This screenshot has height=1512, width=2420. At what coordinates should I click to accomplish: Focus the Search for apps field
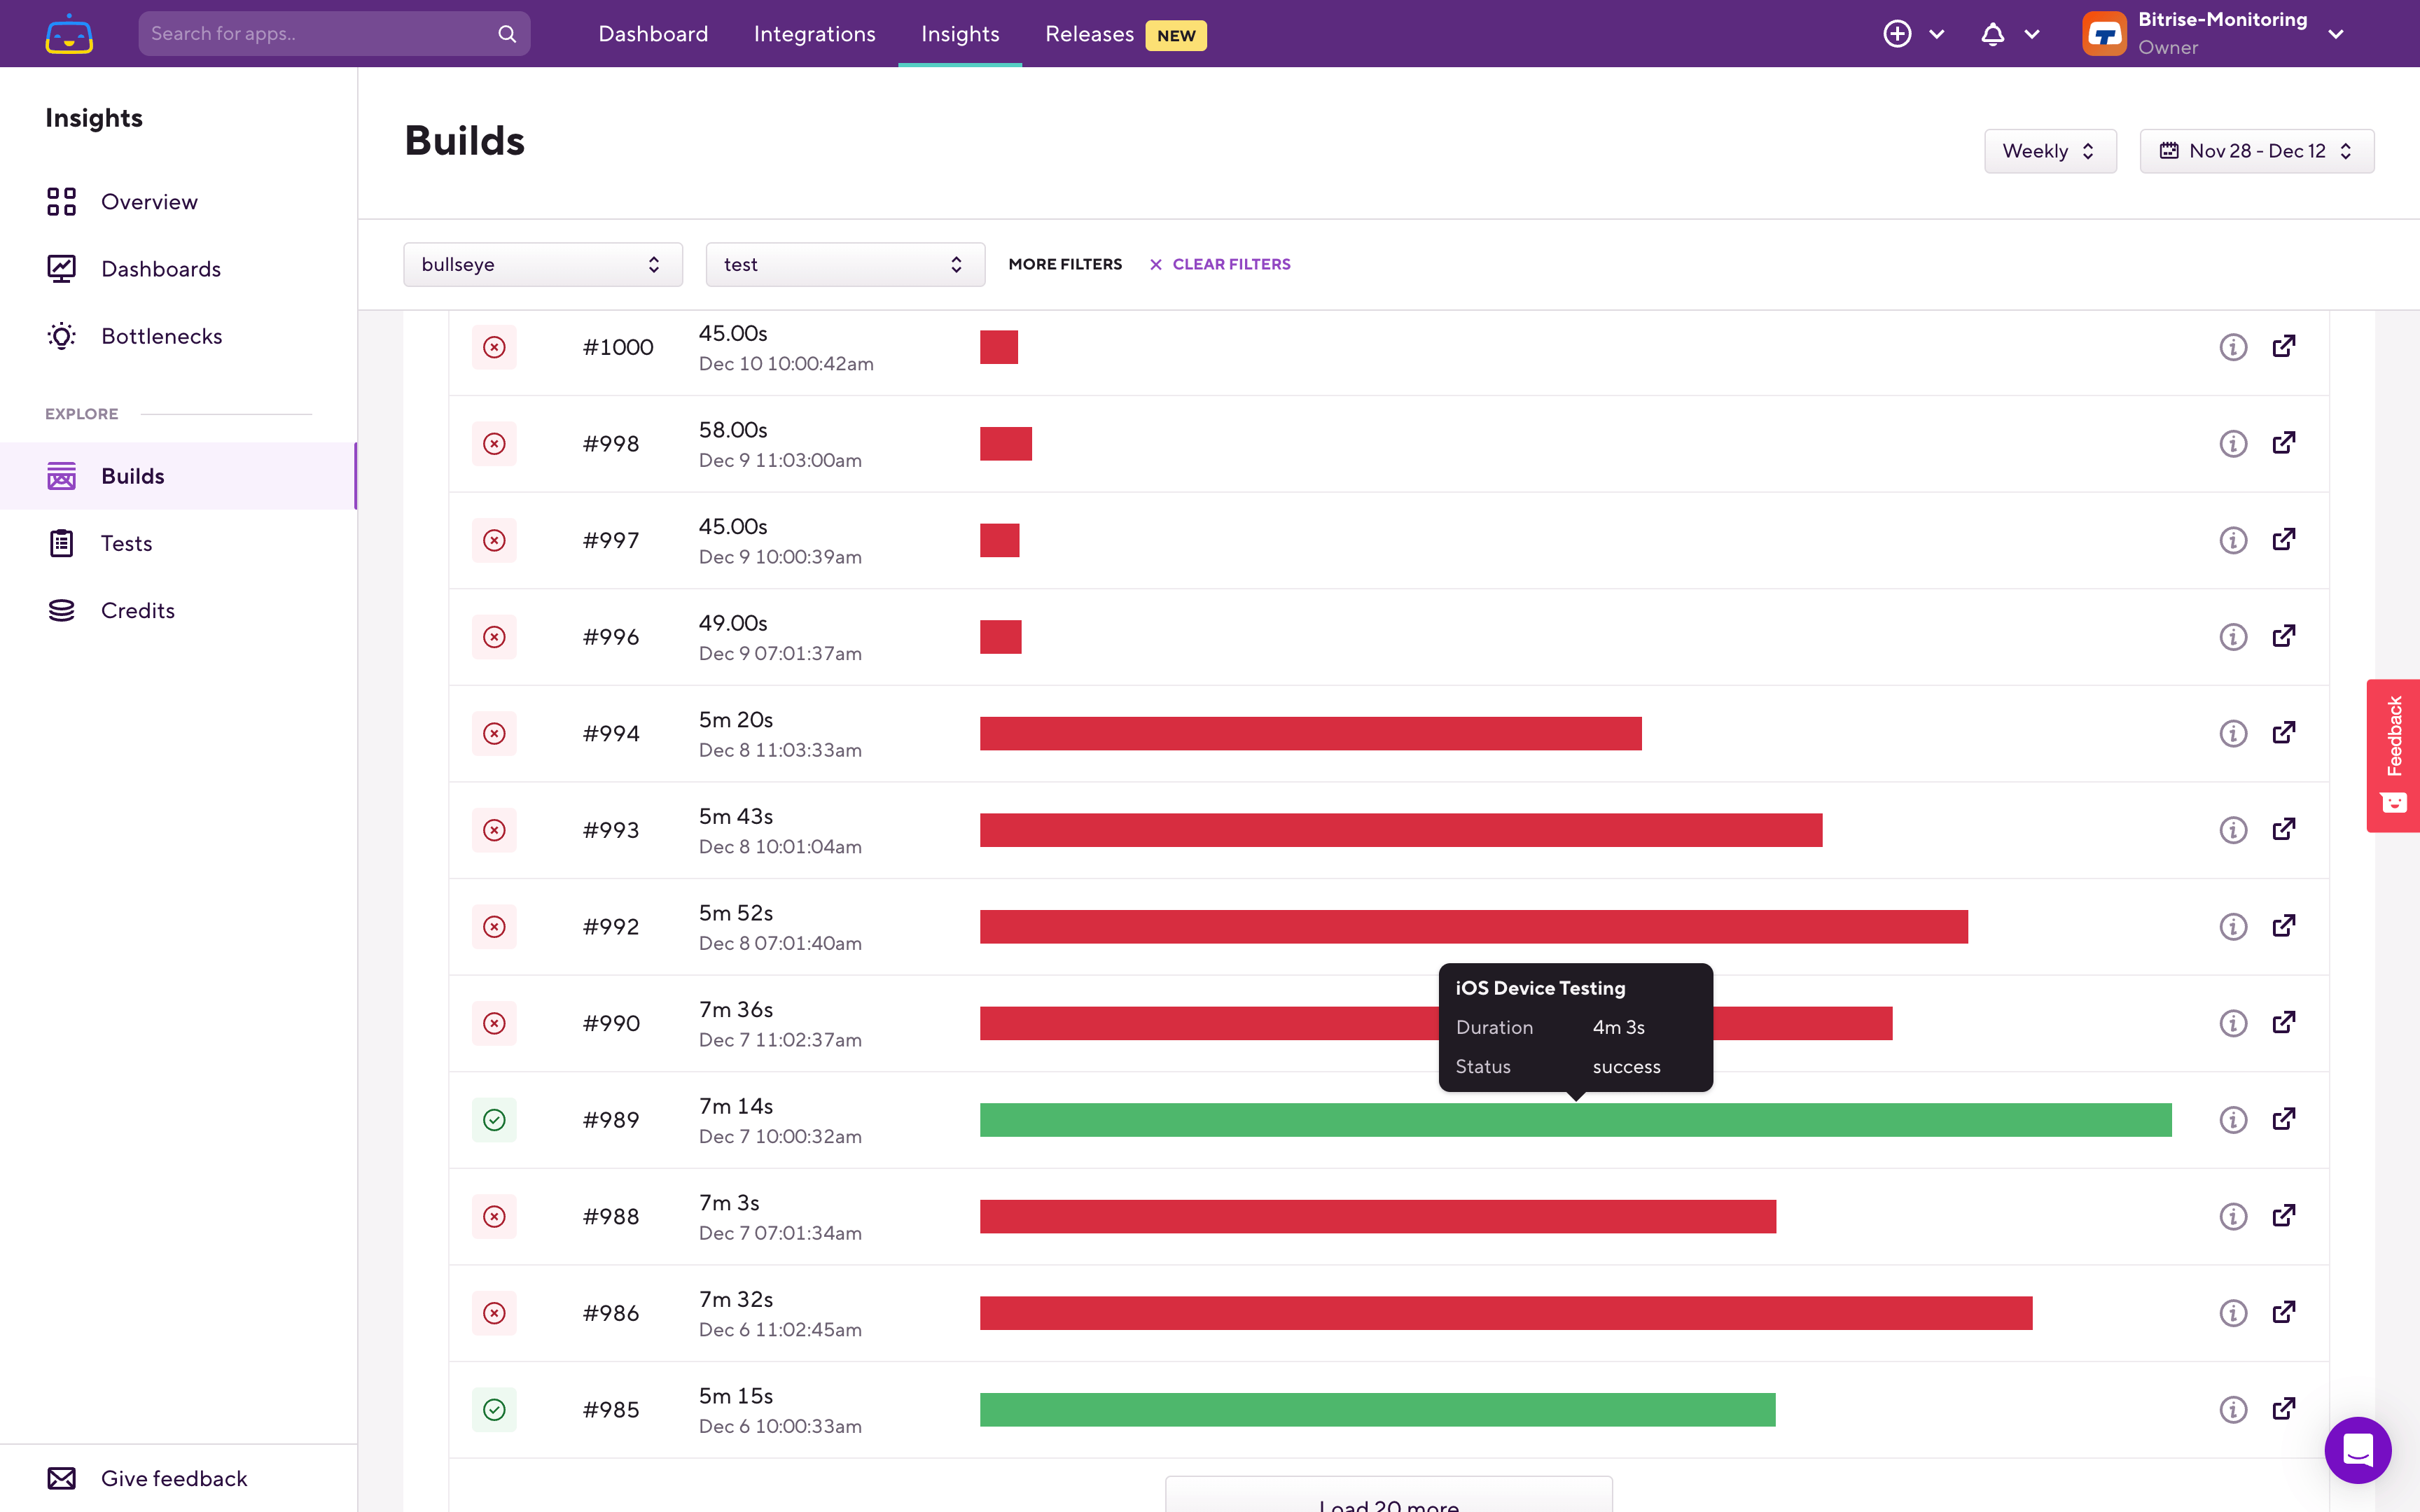pyautogui.click(x=320, y=34)
